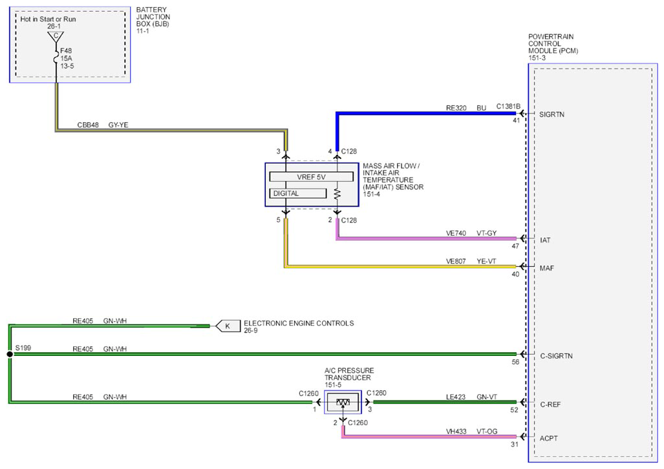Click the C1381B connector label

508,106
